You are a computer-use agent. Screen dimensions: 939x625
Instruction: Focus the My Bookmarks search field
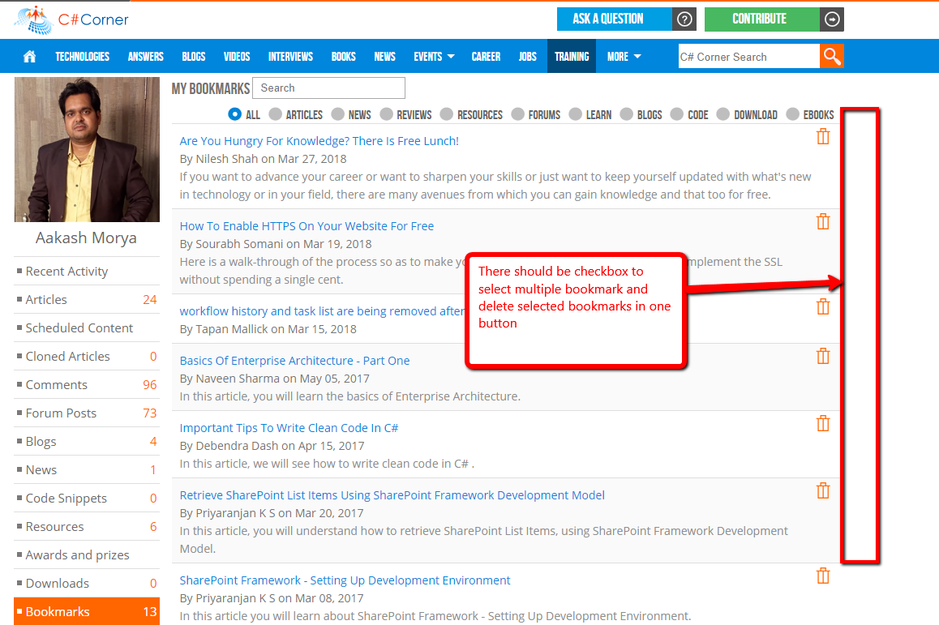tap(328, 88)
